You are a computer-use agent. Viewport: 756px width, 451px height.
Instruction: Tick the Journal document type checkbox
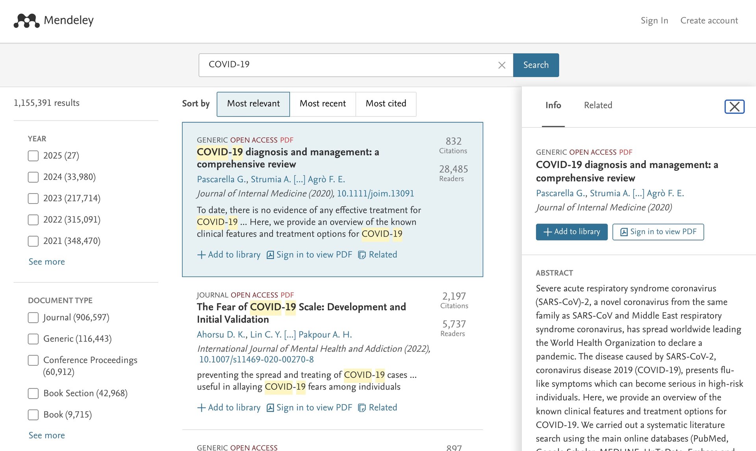33,318
